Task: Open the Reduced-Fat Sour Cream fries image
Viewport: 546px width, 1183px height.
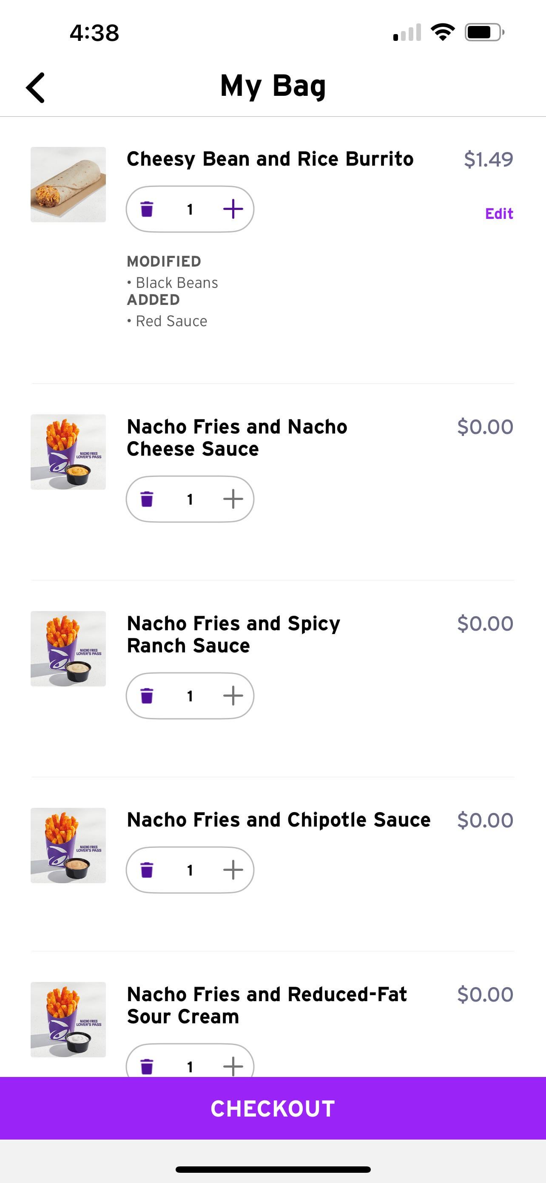Action: [68, 1019]
